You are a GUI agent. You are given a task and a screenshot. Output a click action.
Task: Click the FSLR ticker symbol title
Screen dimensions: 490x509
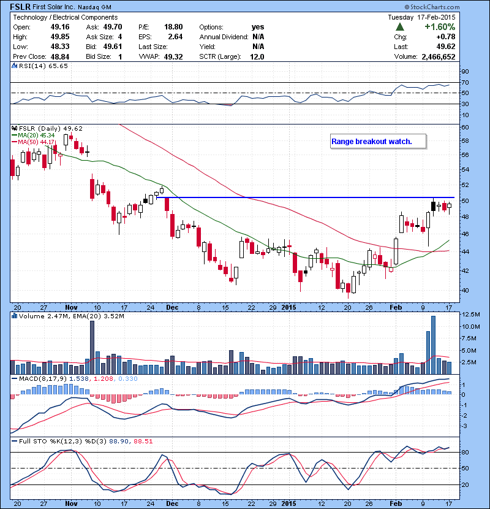20,7
